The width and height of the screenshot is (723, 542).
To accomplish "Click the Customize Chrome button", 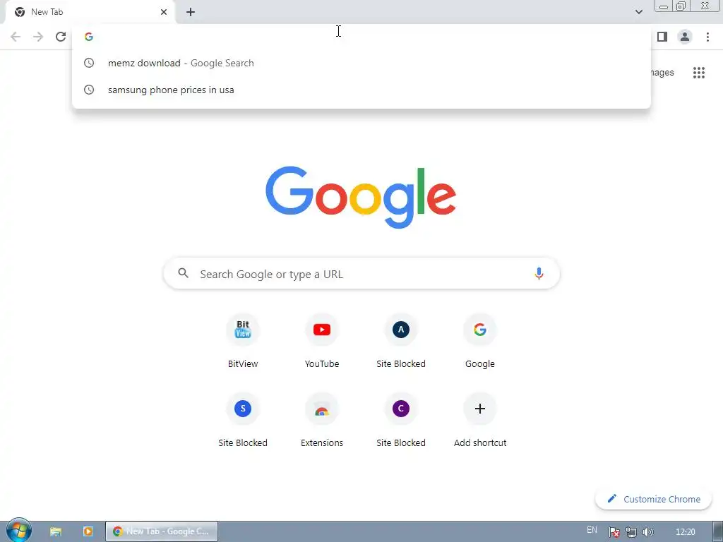I will (x=653, y=499).
